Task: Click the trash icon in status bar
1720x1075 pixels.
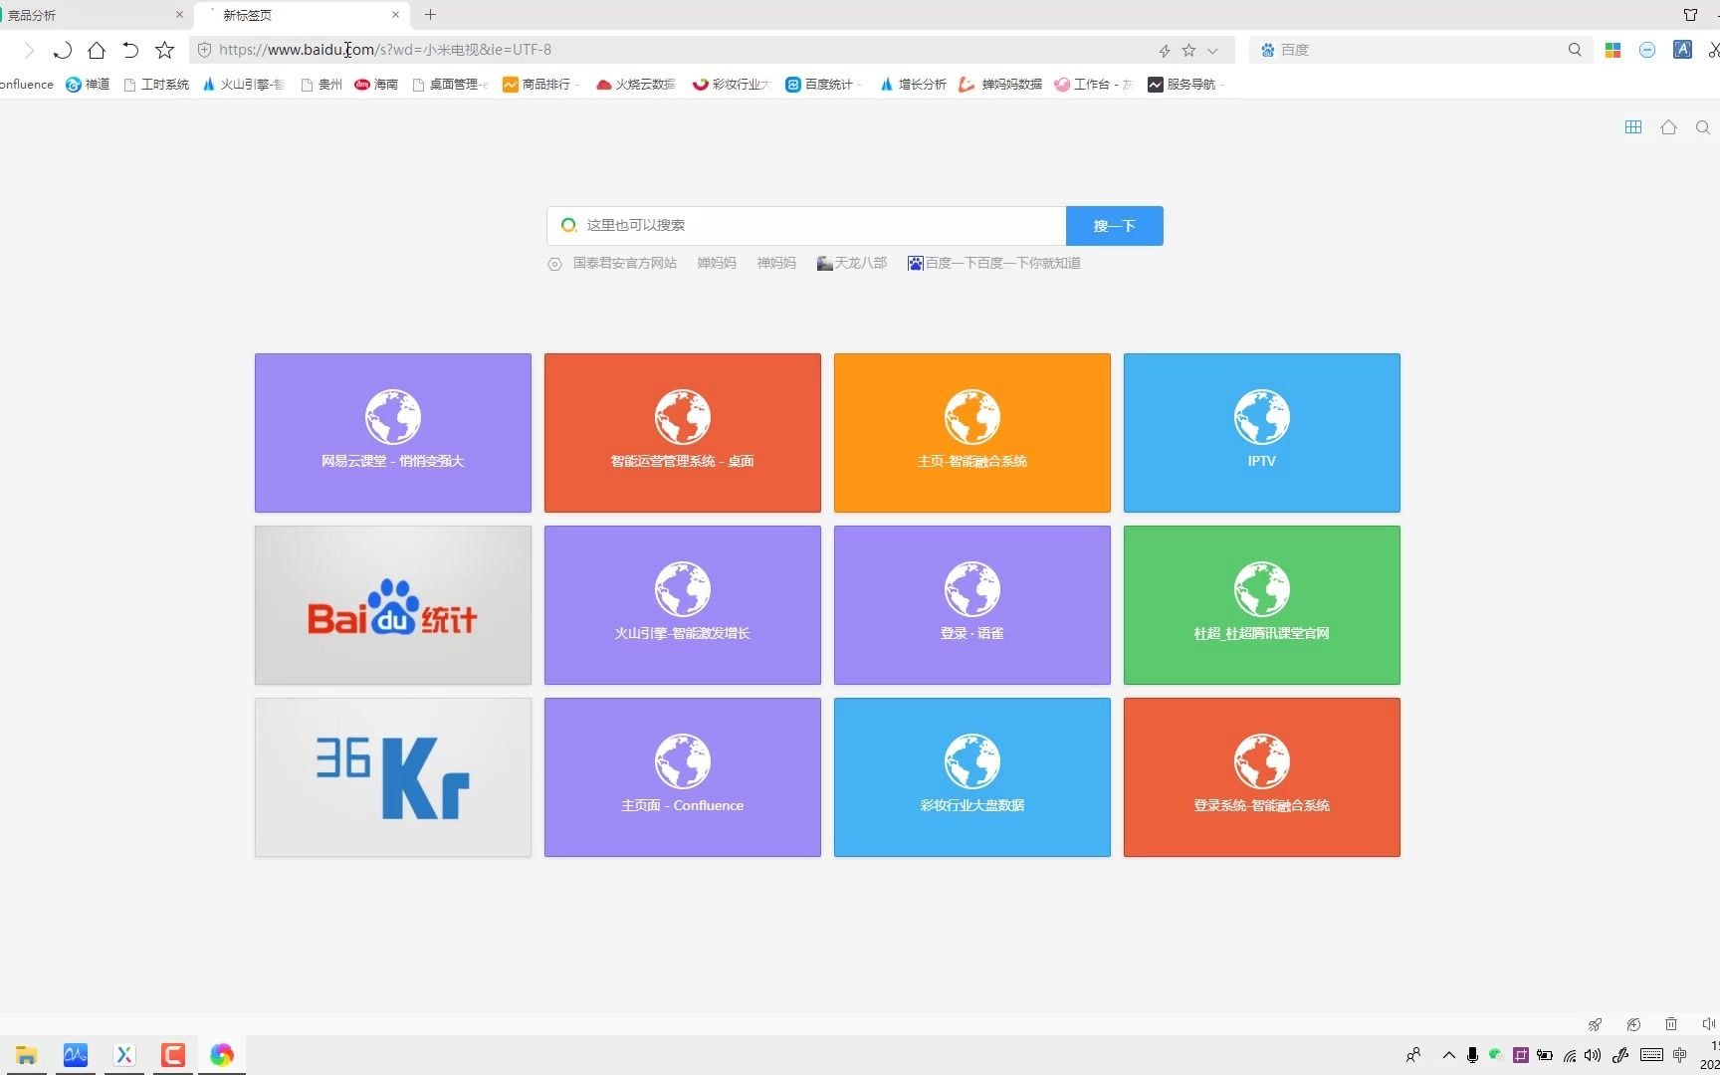Action: (x=1671, y=1024)
